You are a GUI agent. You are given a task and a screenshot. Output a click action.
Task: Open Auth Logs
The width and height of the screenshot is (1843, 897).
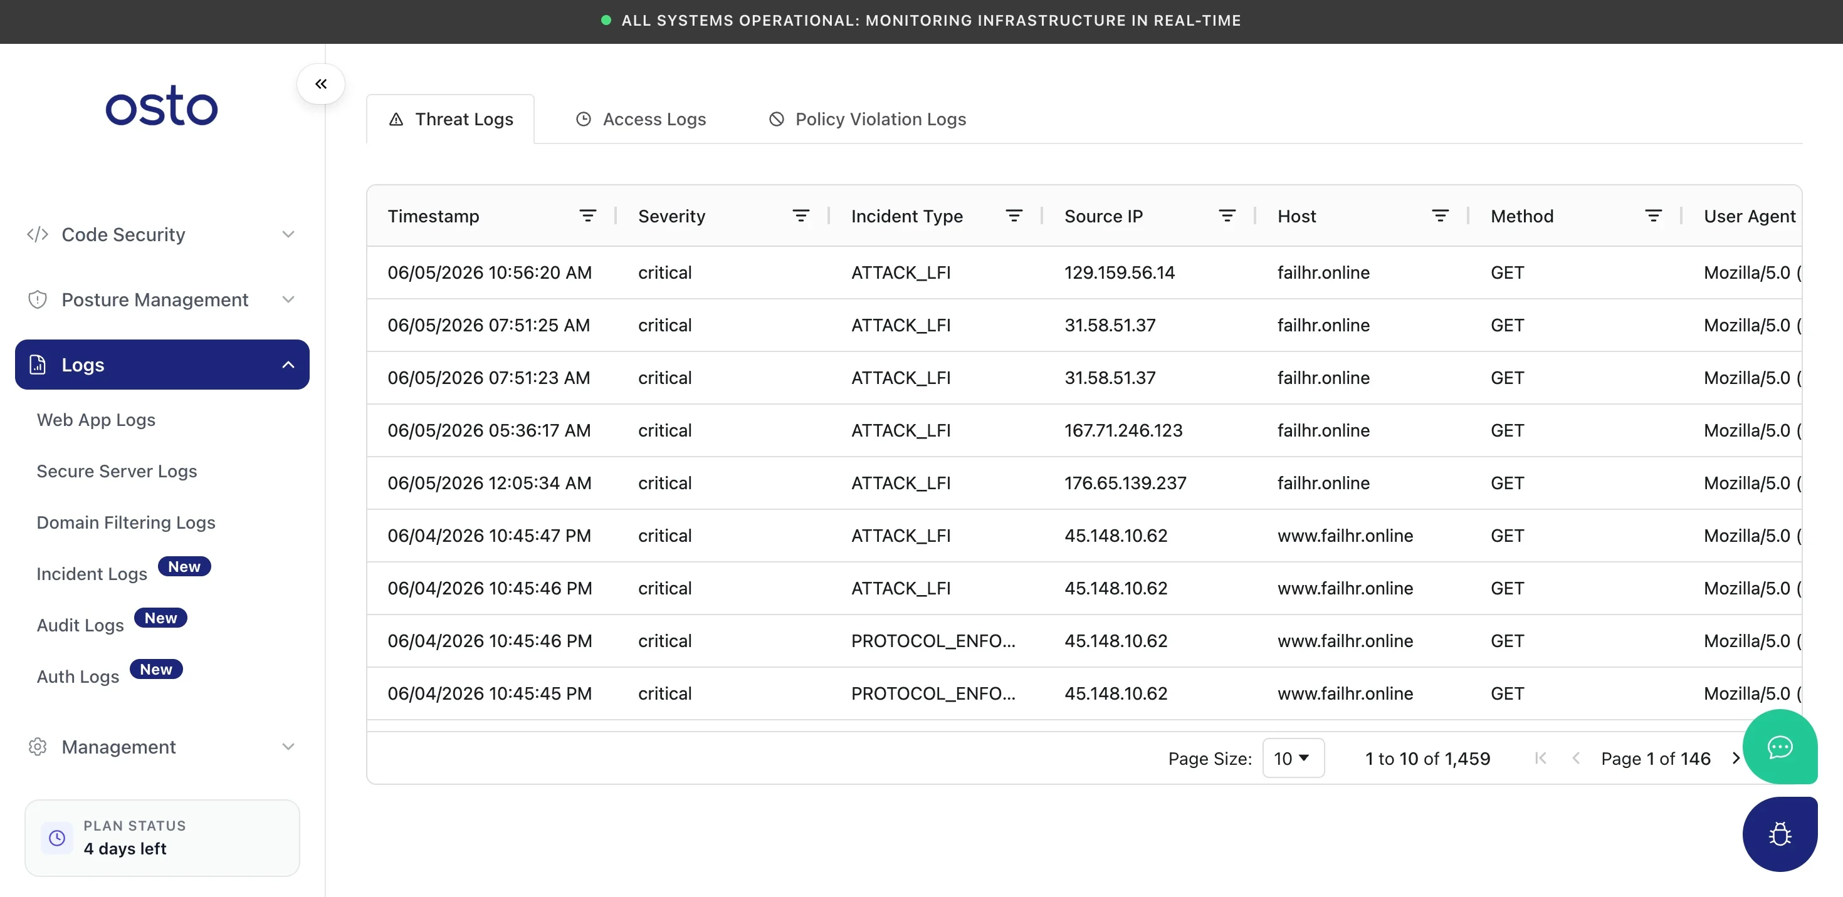click(78, 677)
